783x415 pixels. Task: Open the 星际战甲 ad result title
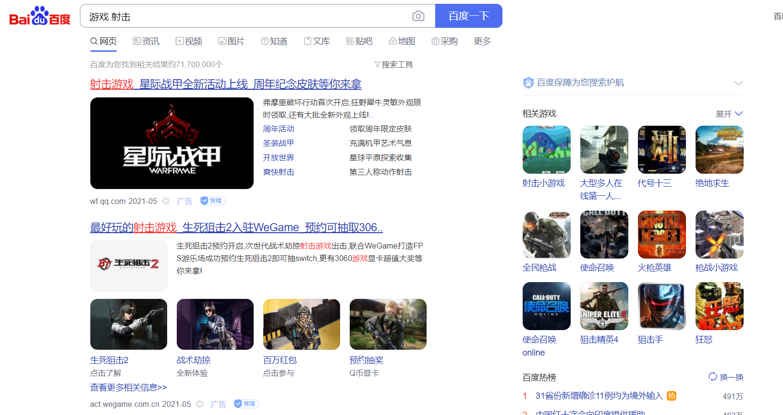click(x=226, y=84)
